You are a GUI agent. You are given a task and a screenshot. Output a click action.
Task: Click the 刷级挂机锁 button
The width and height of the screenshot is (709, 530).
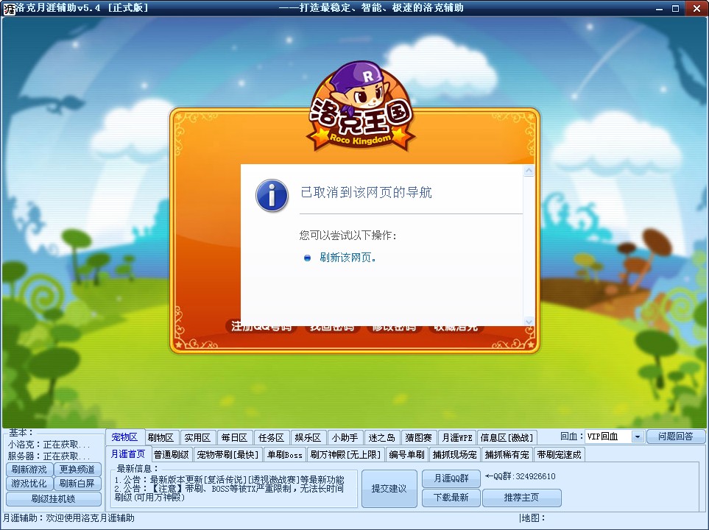[x=53, y=499]
